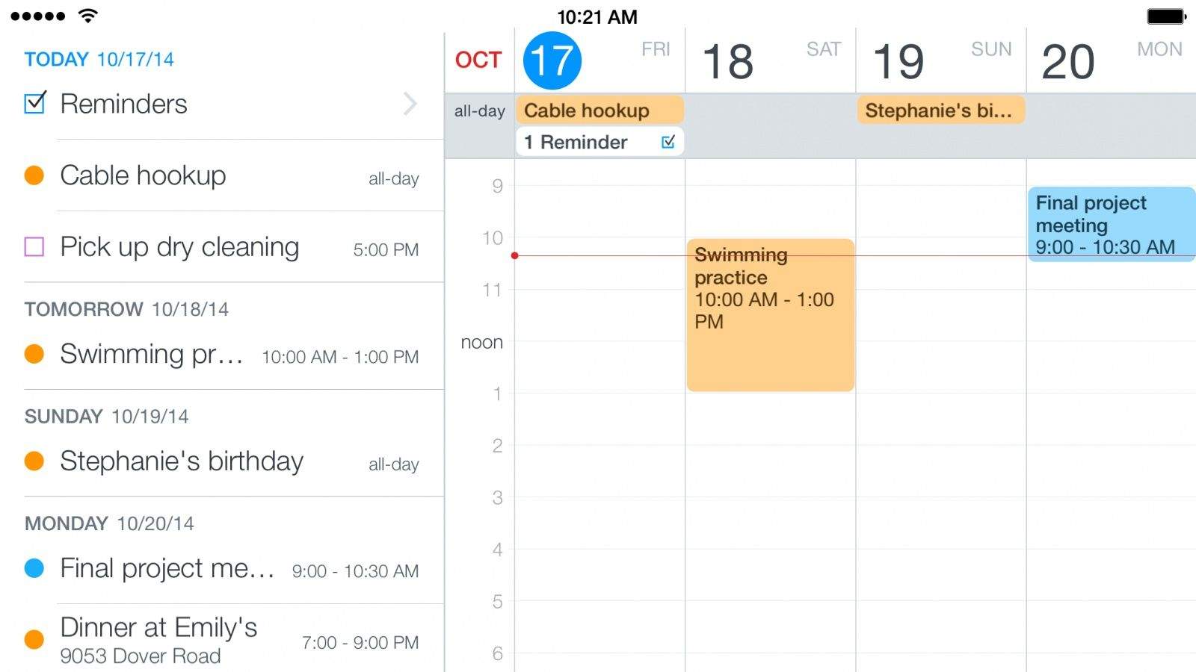This screenshot has width=1196, height=672.
Task: Open Stephanie's birthday all-day event banner
Action: (940, 111)
